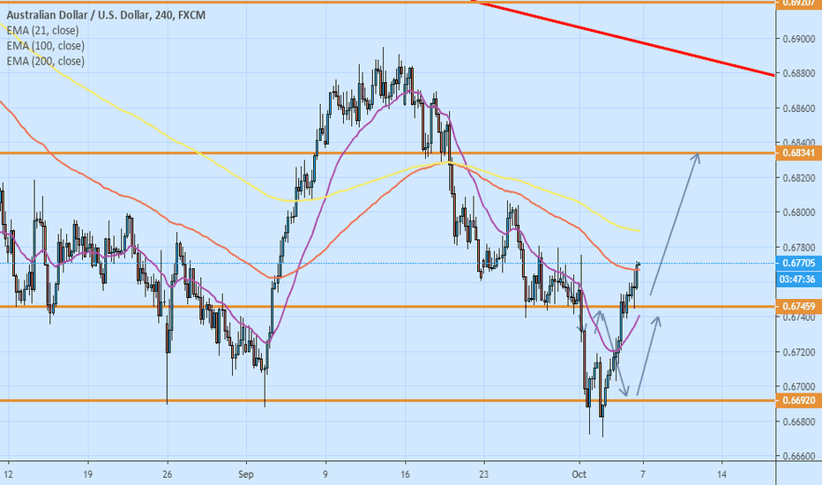Select the red descending trendline
The image size is (822, 485).
tap(624, 40)
